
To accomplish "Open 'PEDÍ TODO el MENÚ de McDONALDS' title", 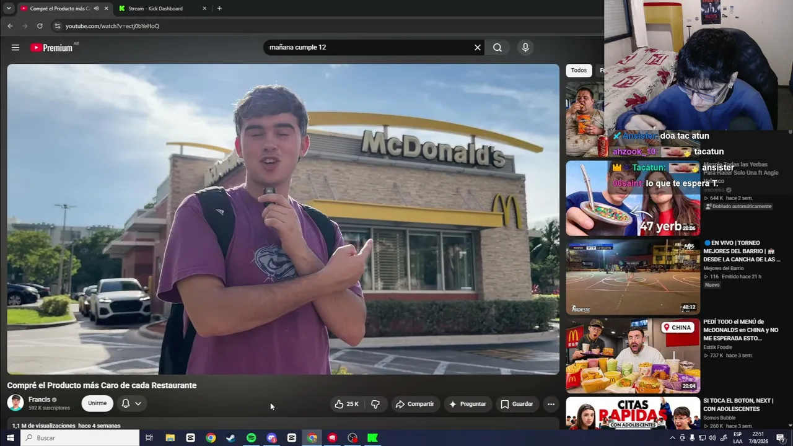I will click(741, 330).
